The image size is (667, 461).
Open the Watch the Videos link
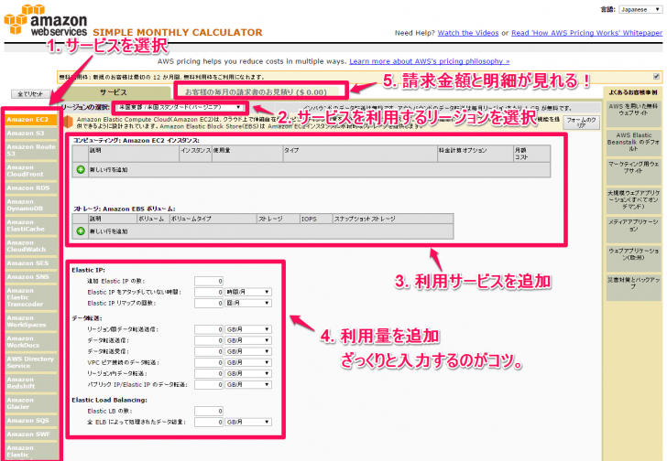point(468,33)
